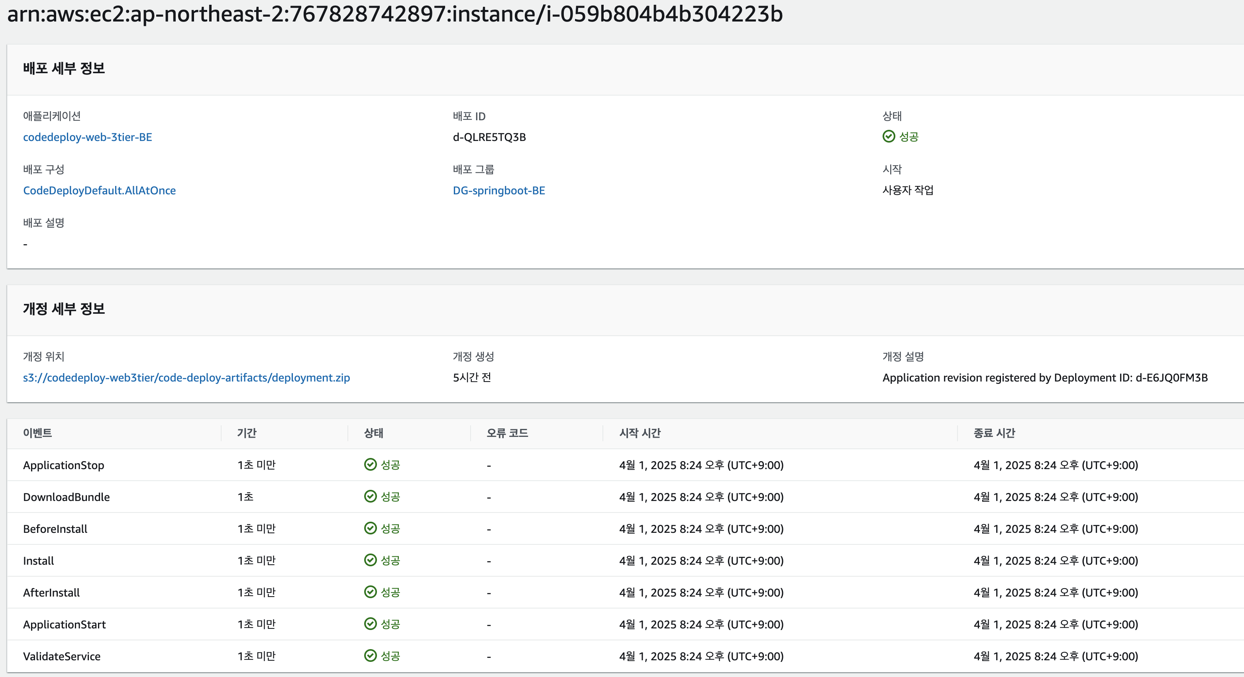Click DownloadBundle success check icon

[x=371, y=497]
